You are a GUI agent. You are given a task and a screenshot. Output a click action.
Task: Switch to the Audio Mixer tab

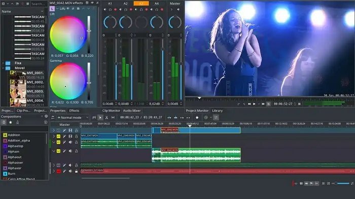click(132, 110)
